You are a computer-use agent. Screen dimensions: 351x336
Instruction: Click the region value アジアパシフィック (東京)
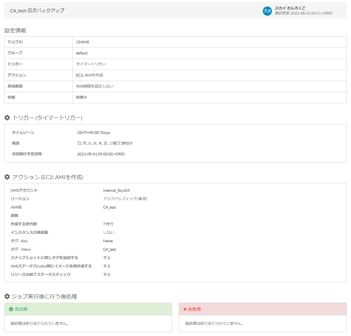pyautogui.click(x=125, y=199)
